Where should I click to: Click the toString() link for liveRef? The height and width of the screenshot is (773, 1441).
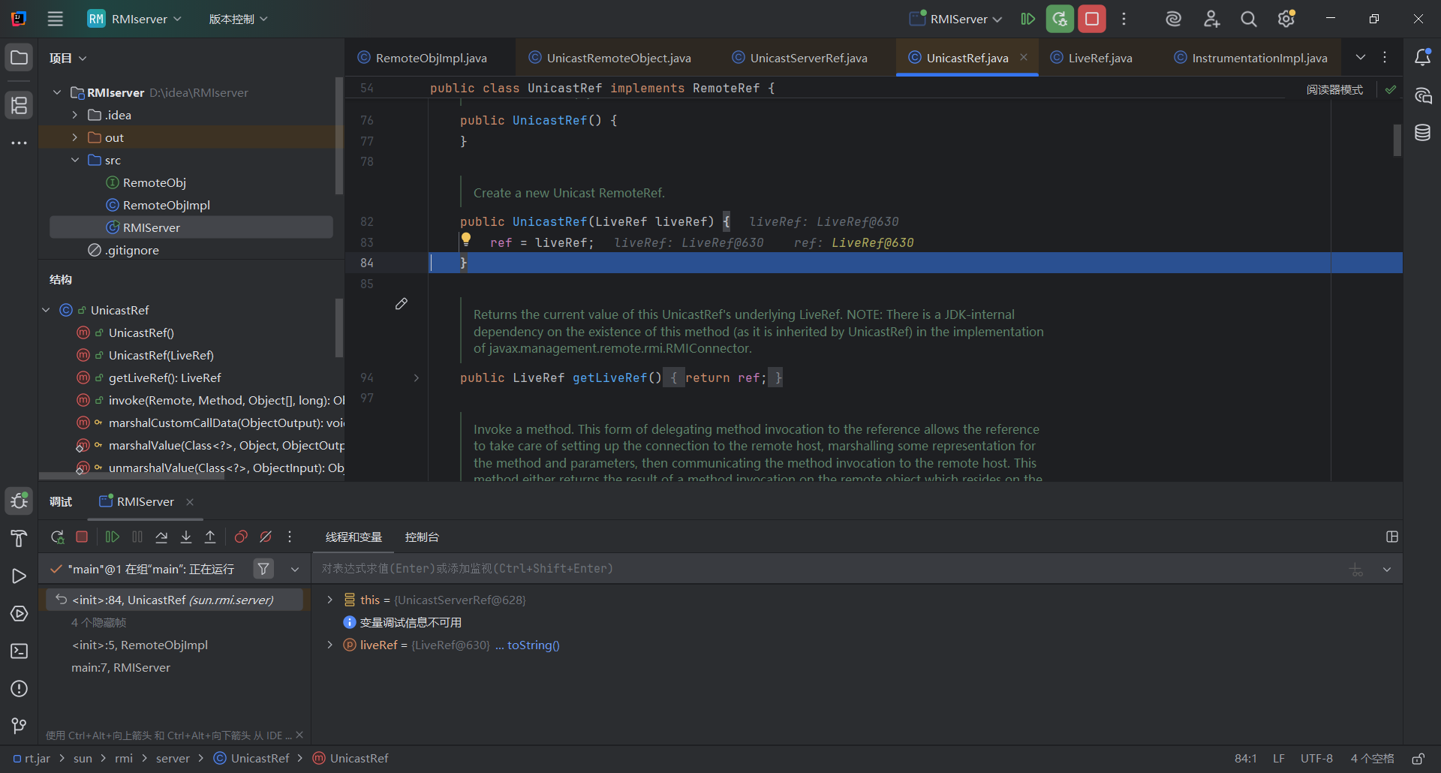[x=533, y=645]
